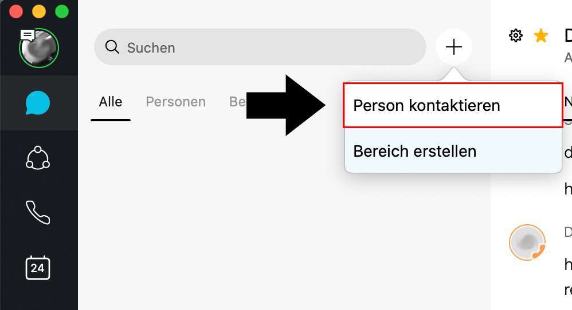Enter full screen with green button
Screen dimensions: 572x310
point(61,11)
